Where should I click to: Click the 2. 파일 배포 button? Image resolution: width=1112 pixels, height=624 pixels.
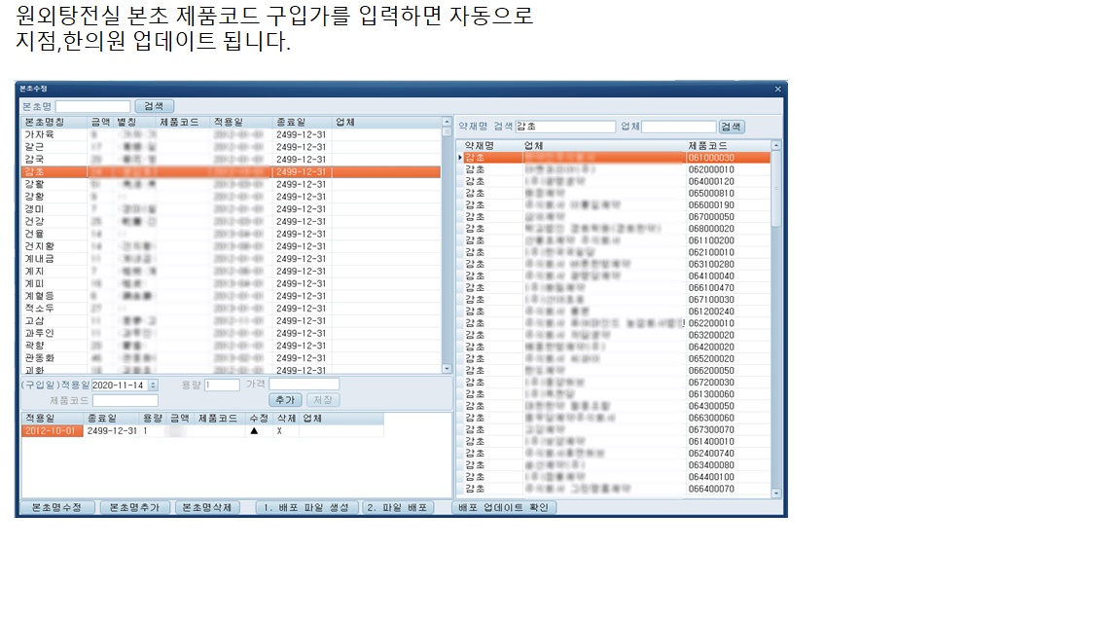398,508
